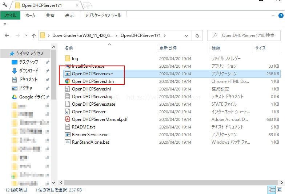Viewport: 285px width, 194px height.
Task: Click Adobe Acrobat D... type cell
Action: (230, 119)
